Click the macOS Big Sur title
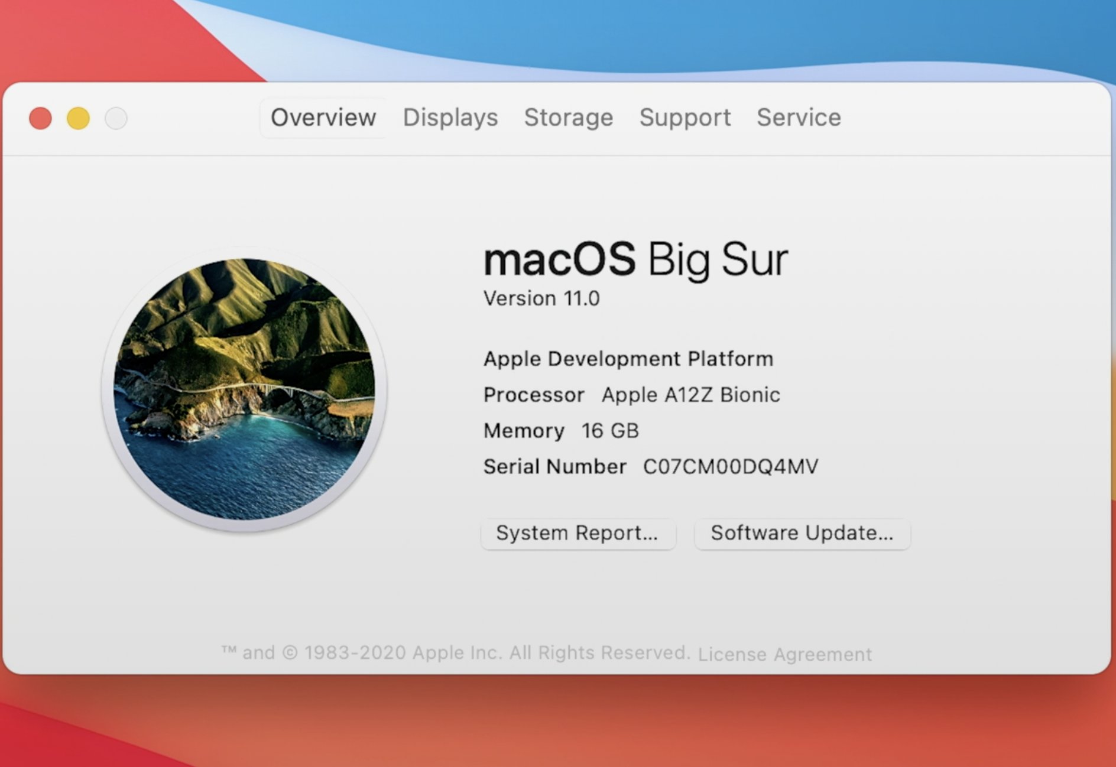The width and height of the screenshot is (1116, 767). 635,259
